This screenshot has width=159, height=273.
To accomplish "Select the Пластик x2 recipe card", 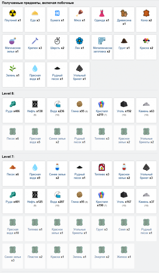I will click(x=35, y=256).
